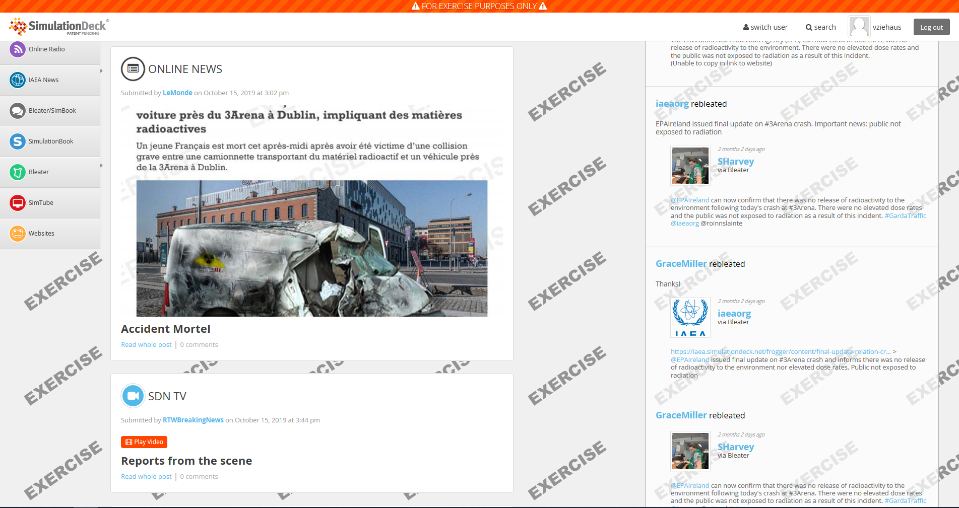
Task: Select the Bleater/SimBook chat bubble icon
Action: point(18,111)
